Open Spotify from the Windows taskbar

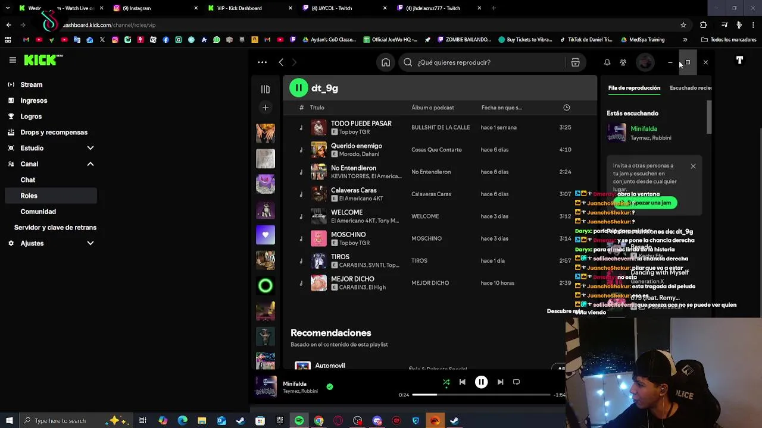(x=299, y=421)
